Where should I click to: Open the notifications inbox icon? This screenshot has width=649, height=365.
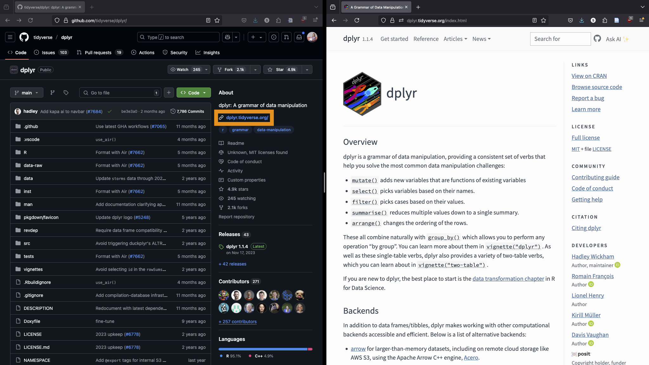point(299,37)
